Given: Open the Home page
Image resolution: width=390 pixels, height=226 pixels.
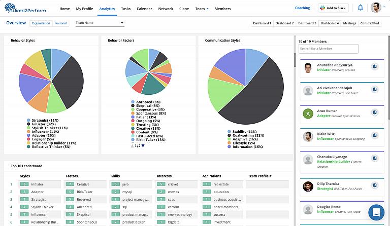Looking at the screenshot, I should 64,9.
